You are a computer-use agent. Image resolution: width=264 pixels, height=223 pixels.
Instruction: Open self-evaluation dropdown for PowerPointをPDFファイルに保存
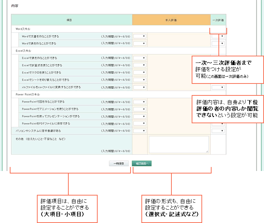[140, 124]
